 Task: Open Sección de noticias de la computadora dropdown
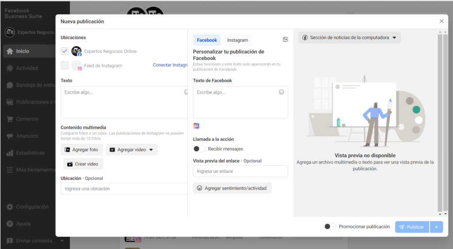click(x=349, y=37)
